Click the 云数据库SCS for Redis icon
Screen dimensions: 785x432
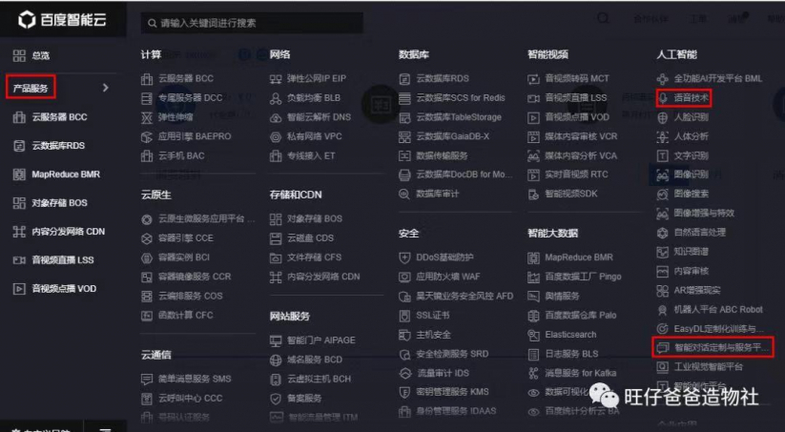(404, 98)
